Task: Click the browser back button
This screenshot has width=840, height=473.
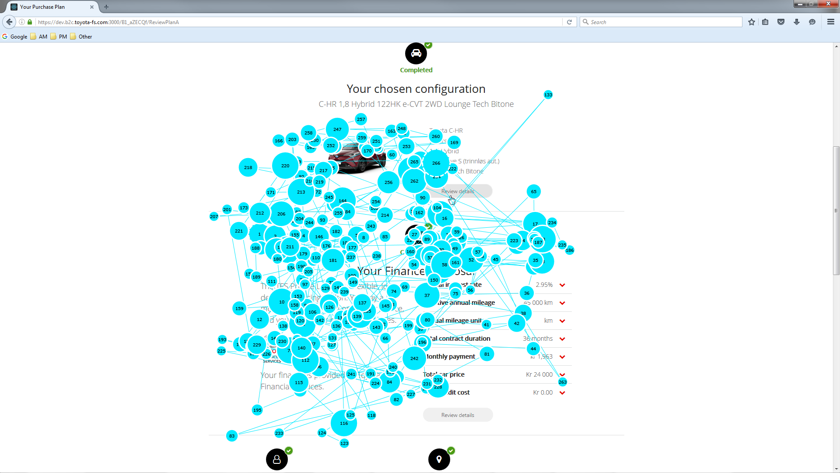Action: tap(9, 22)
